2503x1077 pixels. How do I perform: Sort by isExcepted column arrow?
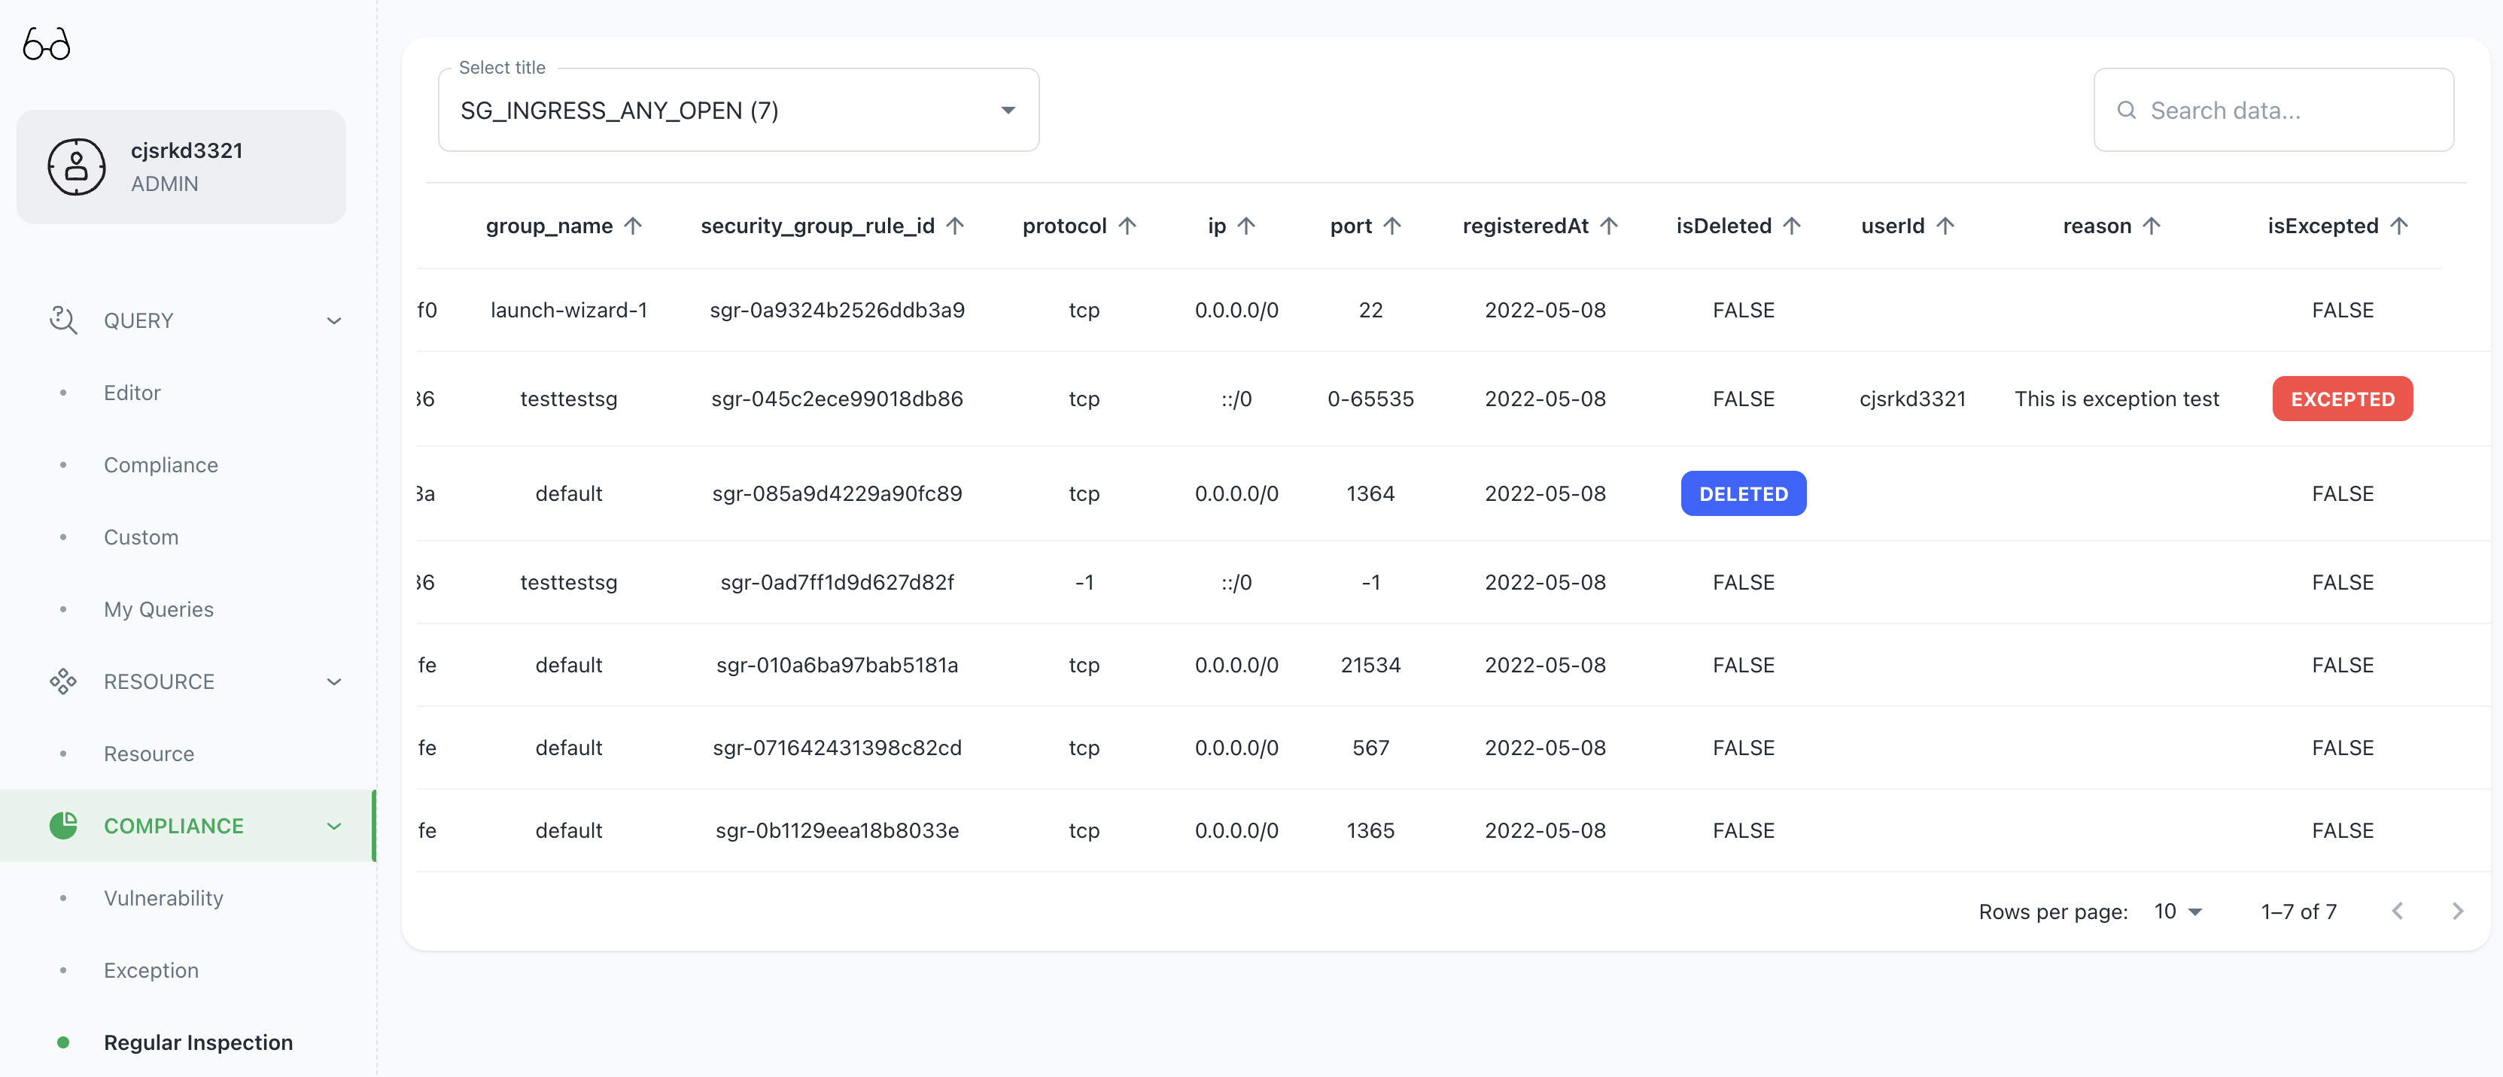point(2399,226)
